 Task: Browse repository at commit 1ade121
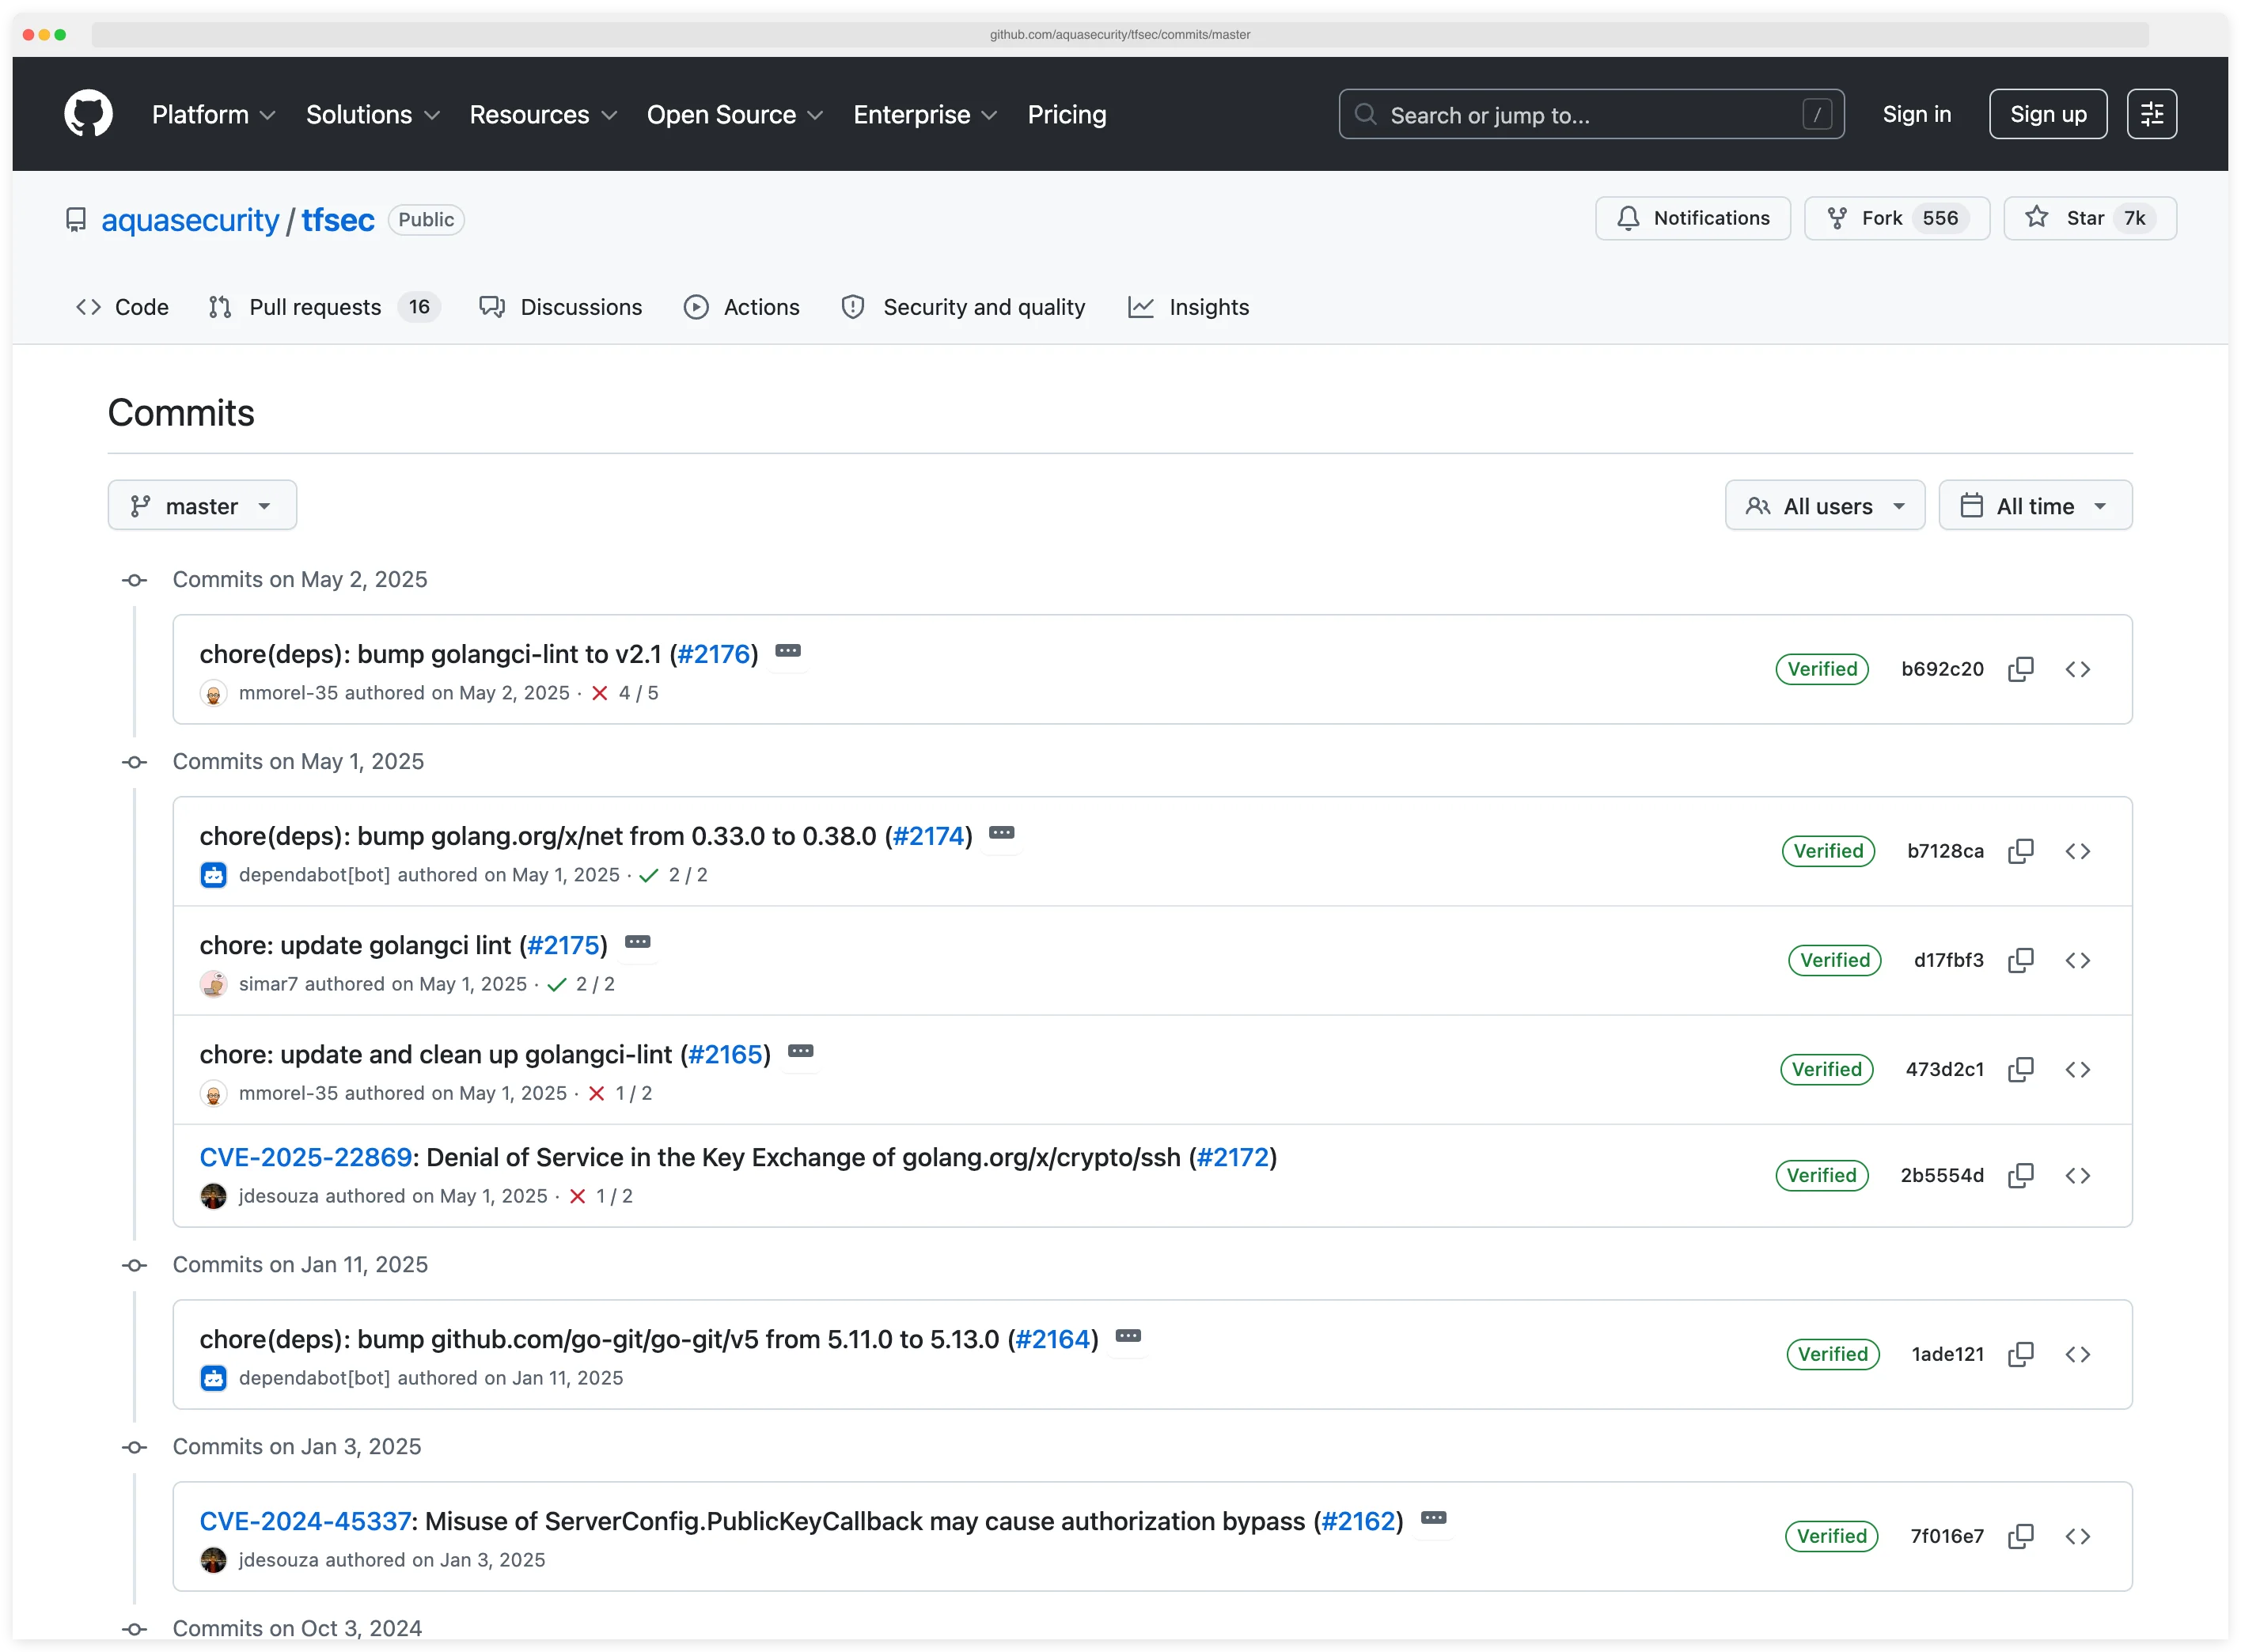click(2077, 1354)
